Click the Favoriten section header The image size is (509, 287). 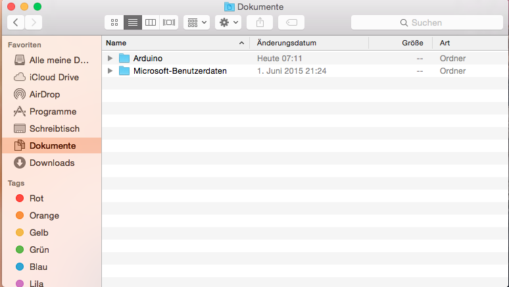24,45
